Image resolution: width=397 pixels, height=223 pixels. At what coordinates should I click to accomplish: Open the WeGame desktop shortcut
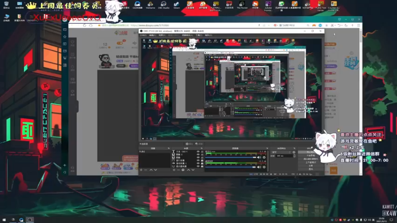tap(150, 4)
